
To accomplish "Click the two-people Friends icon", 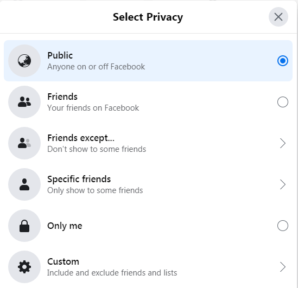I will [24, 102].
